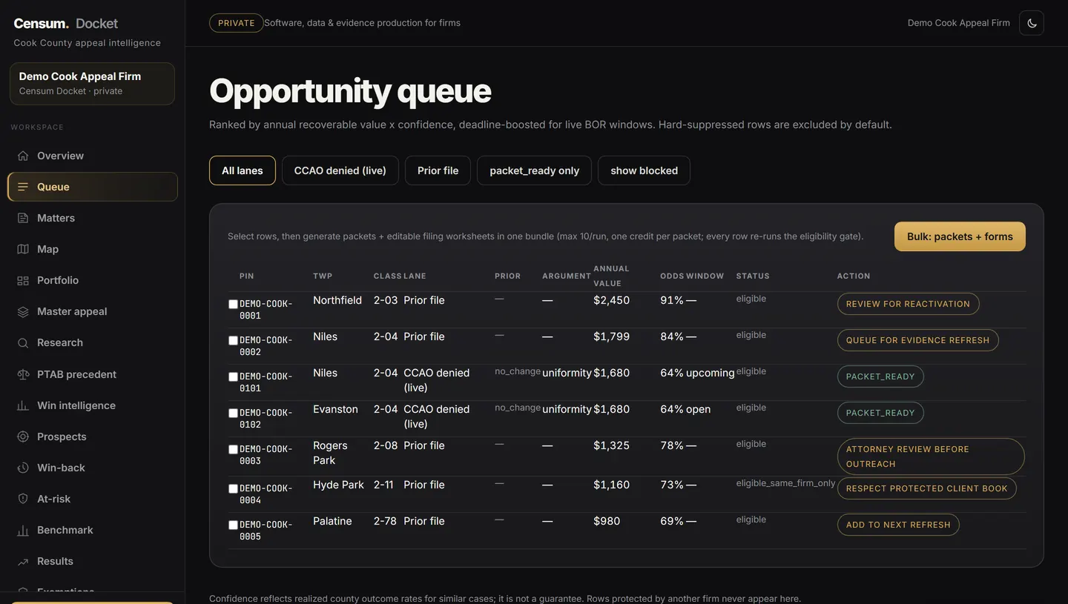
Task: Click the Northfield township cell
Action: point(337,300)
